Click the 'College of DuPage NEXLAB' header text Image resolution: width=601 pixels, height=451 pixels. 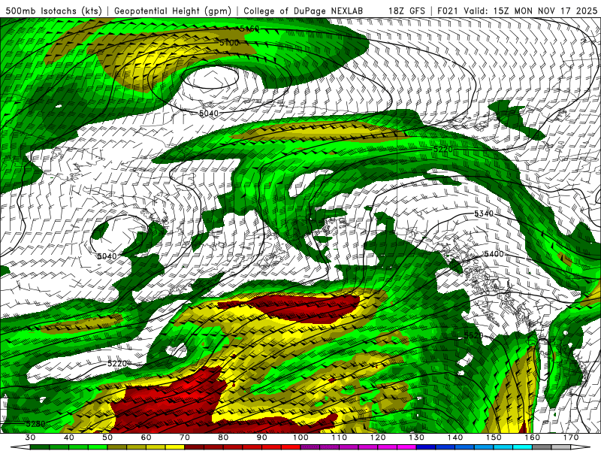click(x=304, y=11)
